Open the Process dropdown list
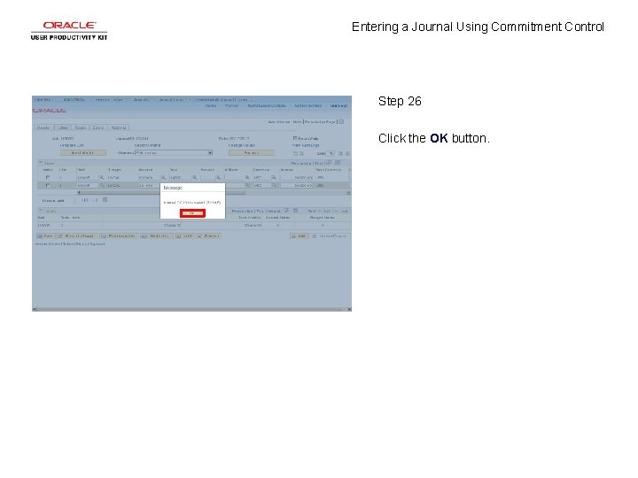 pos(174,153)
